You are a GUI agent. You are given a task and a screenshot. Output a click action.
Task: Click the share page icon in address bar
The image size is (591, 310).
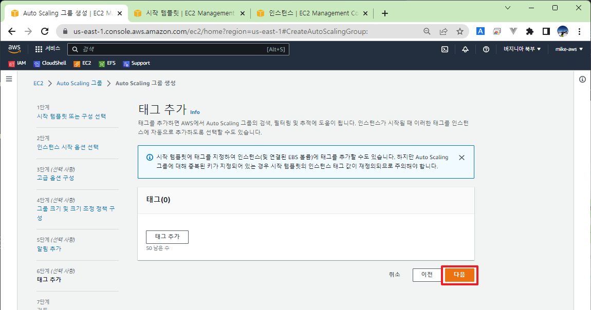tap(444, 31)
